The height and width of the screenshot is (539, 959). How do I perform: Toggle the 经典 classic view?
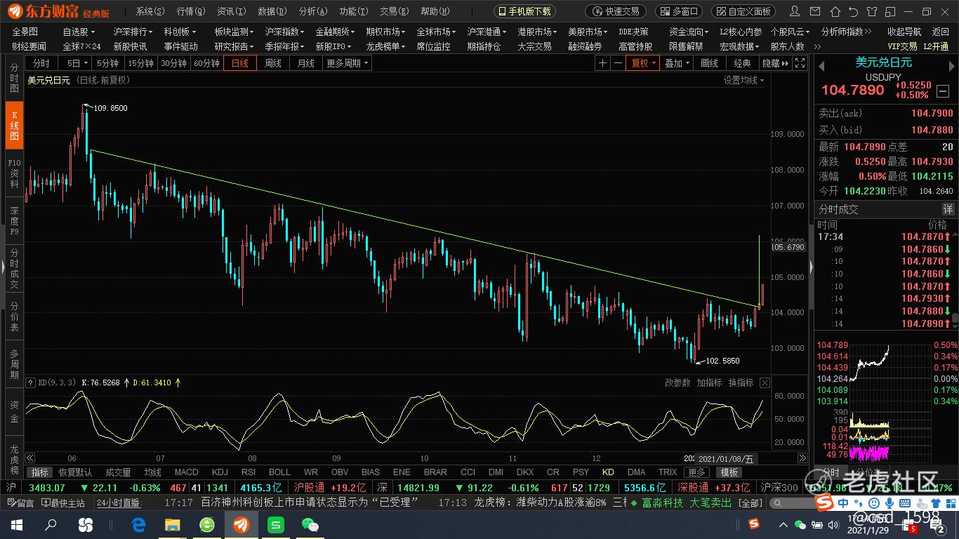[742, 63]
